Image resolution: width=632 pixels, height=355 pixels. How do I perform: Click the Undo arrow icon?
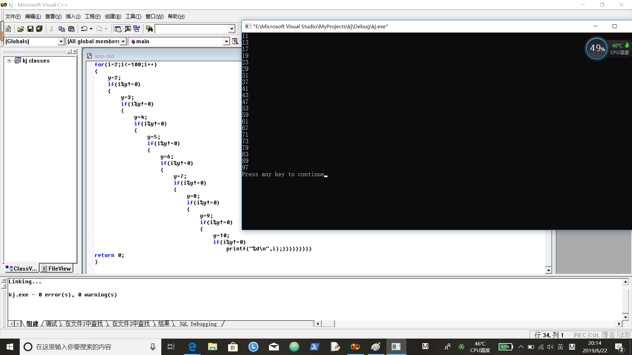coord(84,29)
